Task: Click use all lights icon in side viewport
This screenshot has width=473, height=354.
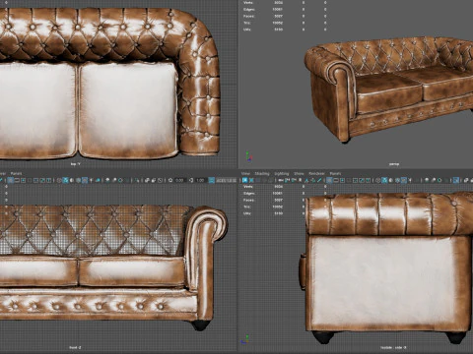Action: point(410,180)
